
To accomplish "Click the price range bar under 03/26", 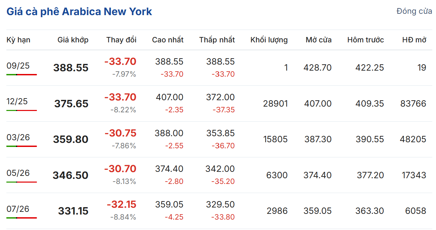I will pos(21,146).
